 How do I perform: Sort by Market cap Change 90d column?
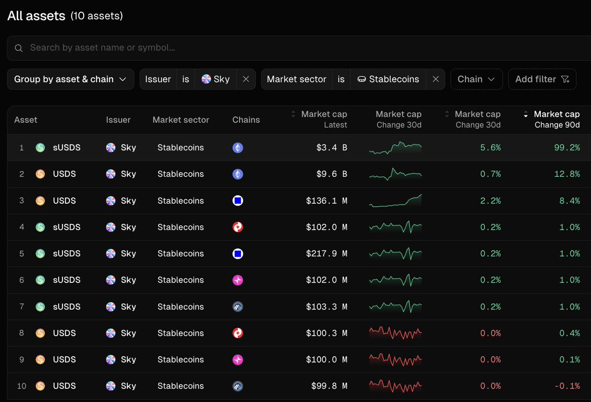click(552, 120)
